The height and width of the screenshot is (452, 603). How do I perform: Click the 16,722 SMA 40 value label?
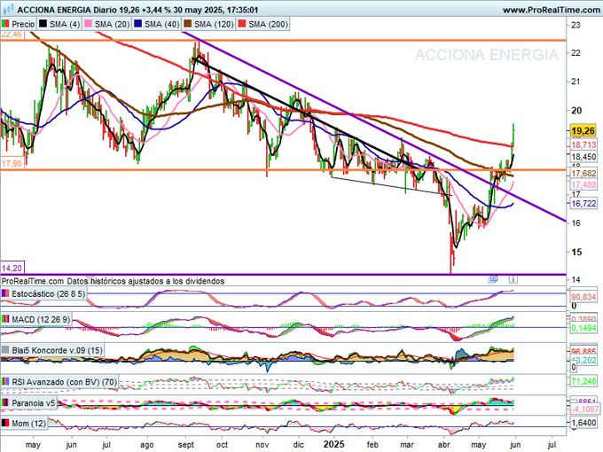pos(583,204)
